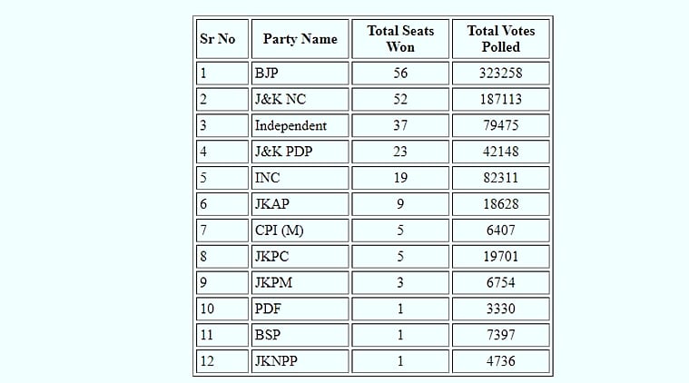Select the JKAP party cell

(300, 204)
